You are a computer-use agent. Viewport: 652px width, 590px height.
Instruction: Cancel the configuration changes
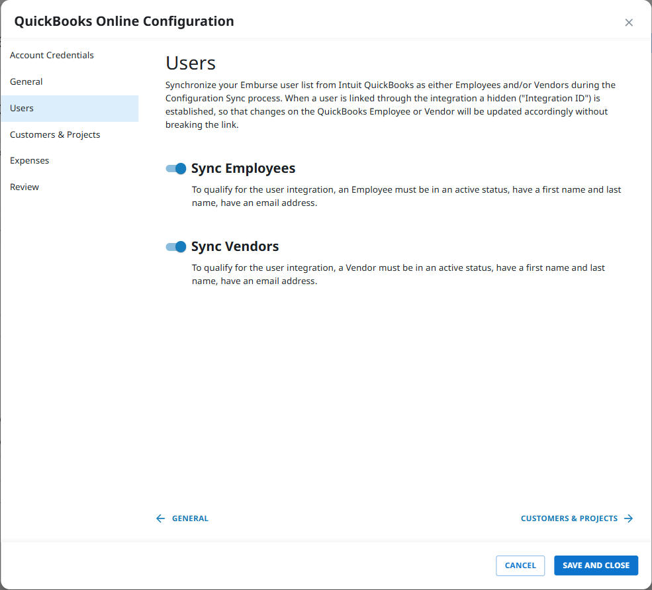(x=520, y=565)
